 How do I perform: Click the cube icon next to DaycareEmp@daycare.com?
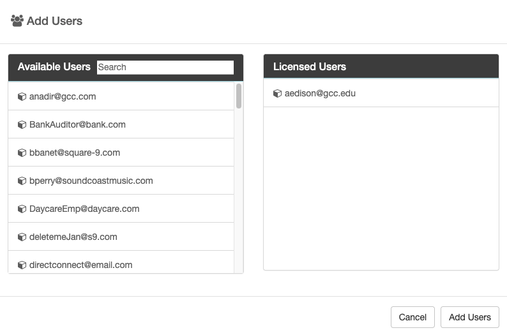coord(22,209)
